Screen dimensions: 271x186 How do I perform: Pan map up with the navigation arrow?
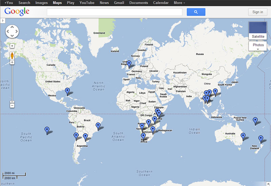point(12,27)
